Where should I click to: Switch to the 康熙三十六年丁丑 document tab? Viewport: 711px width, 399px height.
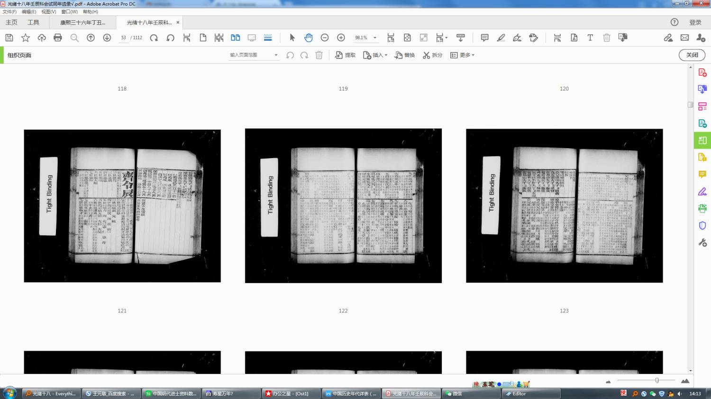tap(82, 23)
